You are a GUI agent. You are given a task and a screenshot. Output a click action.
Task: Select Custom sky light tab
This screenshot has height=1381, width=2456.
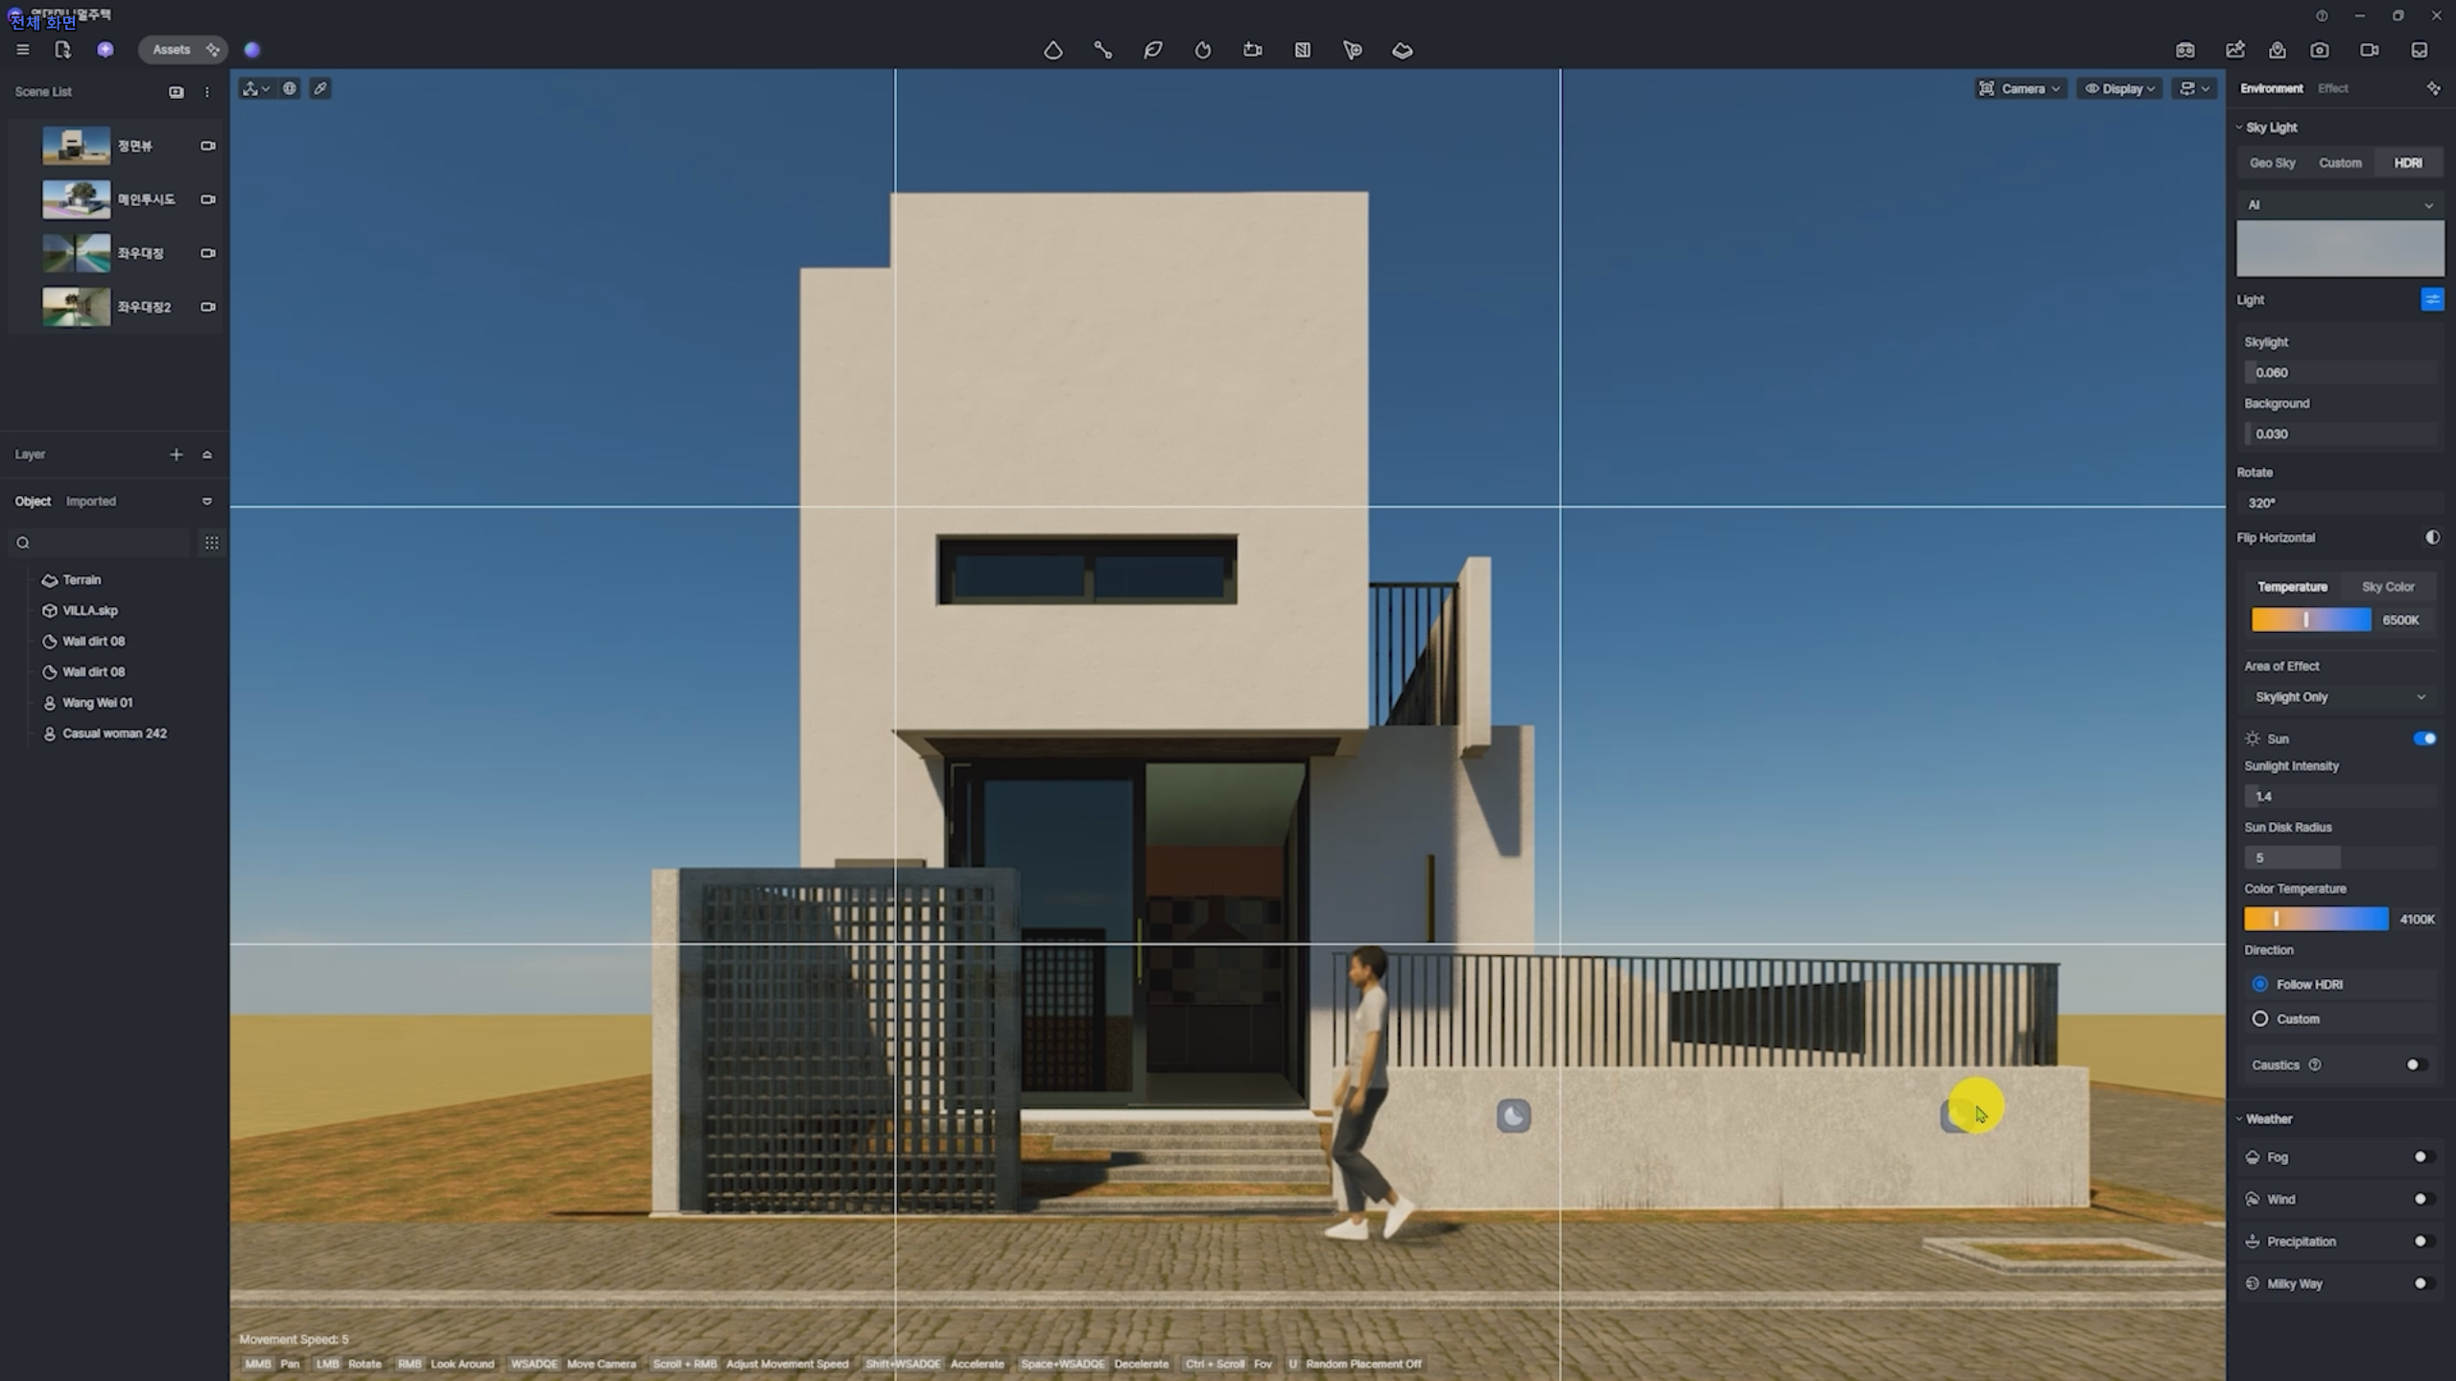coord(2340,163)
